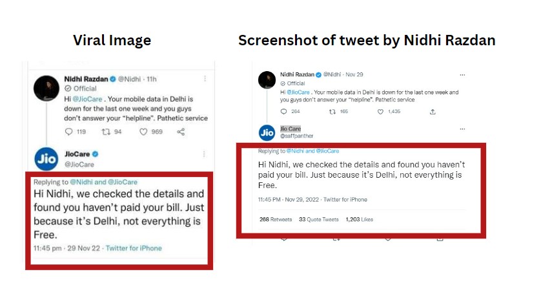Open more options on @saffpanther's Jio Care reply
The image size is (541, 307).
coord(462,129)
